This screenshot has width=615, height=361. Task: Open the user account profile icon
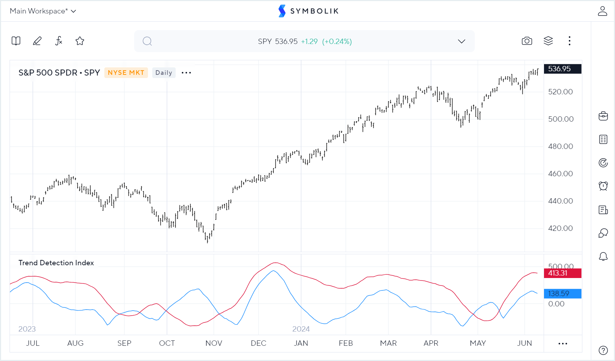point(603,11)
